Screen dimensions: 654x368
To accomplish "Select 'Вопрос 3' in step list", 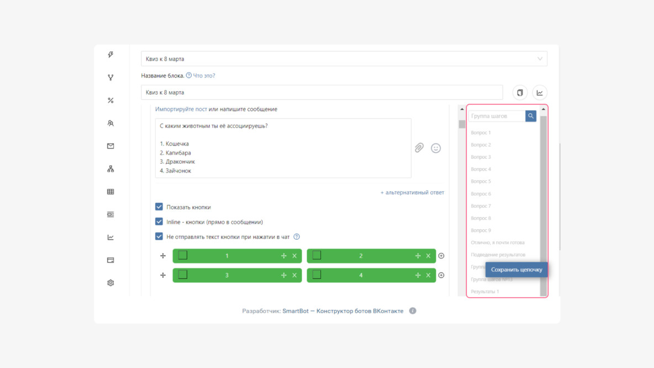I will pyautogui.click(x=481, y=157).
